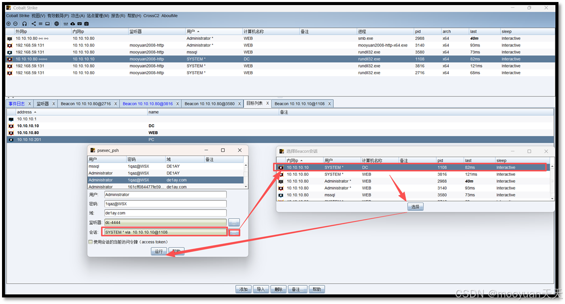Click 用户 input field containing Administrator
This screenshot has height=304, width=565.
[x=166, y=195]
